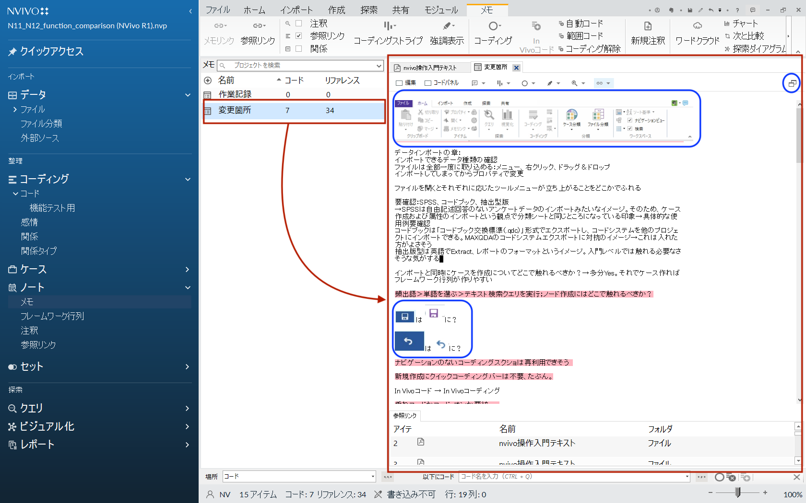This screenshot has height=503, width=806.
Task: Expand the ケース section in sidebar
Action: click(188, 270)
